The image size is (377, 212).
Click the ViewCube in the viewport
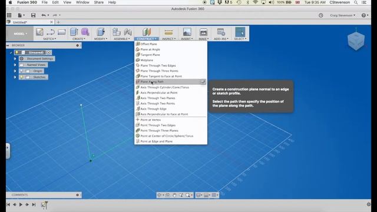356,41
